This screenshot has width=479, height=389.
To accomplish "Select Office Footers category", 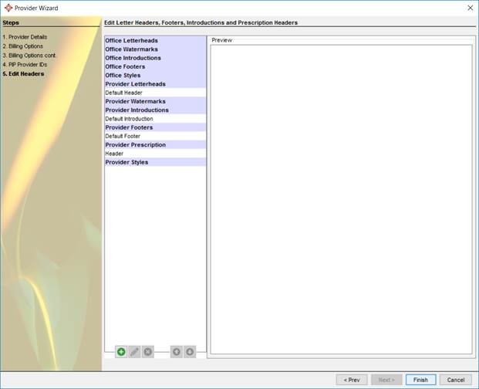I will coord(155,66).
